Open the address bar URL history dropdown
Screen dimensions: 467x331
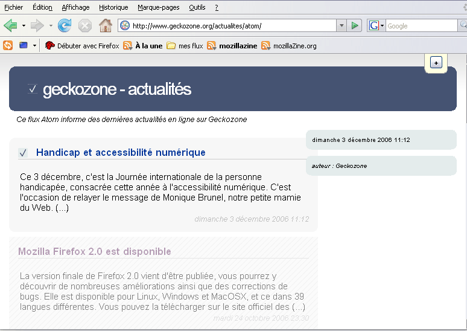tap(342, 25)
